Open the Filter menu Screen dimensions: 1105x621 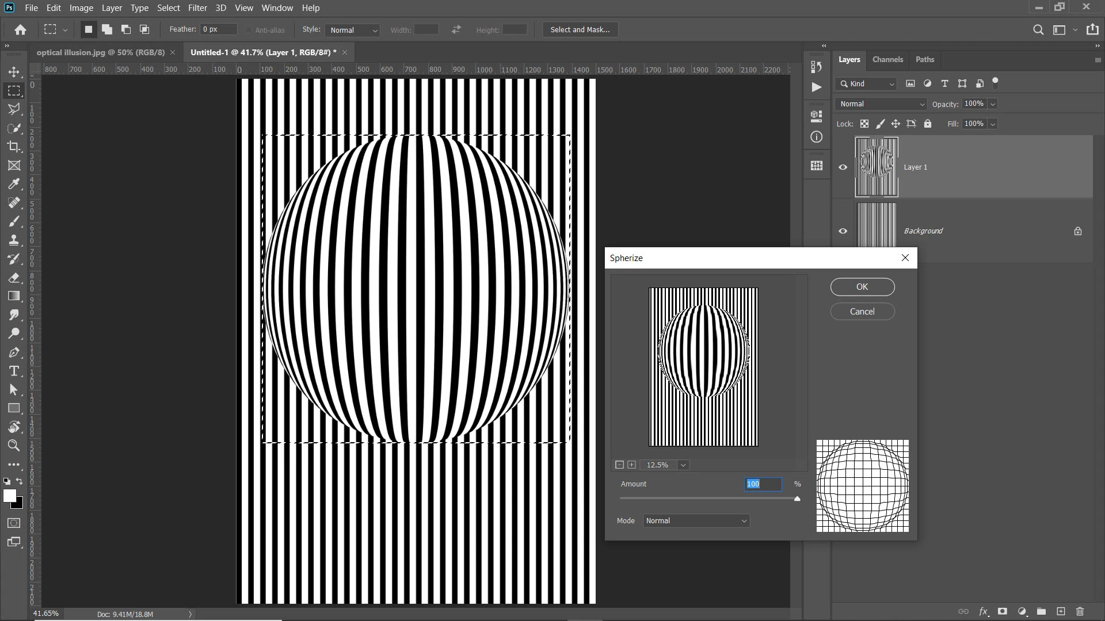197,8
